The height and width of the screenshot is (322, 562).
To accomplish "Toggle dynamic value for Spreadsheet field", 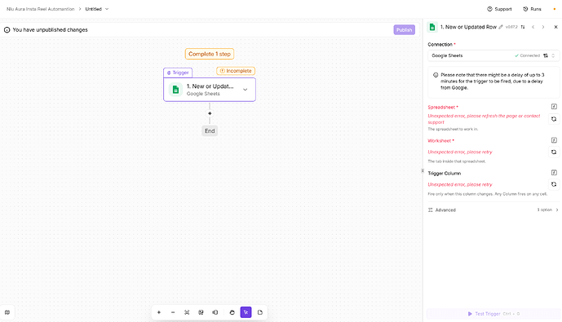I will point(554,106).
